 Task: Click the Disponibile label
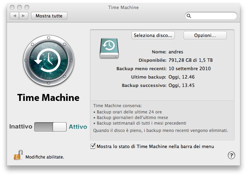[x=152, y=60]
